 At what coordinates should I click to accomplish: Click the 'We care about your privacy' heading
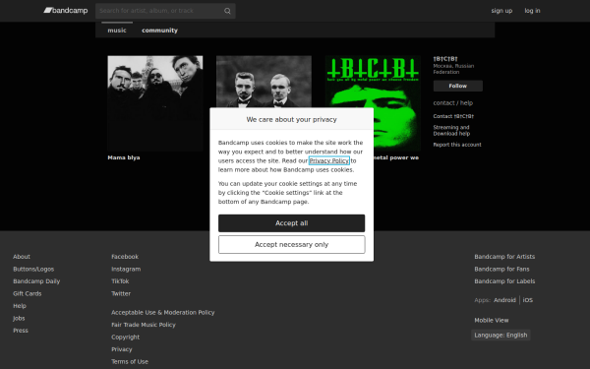tap(291, 119)
